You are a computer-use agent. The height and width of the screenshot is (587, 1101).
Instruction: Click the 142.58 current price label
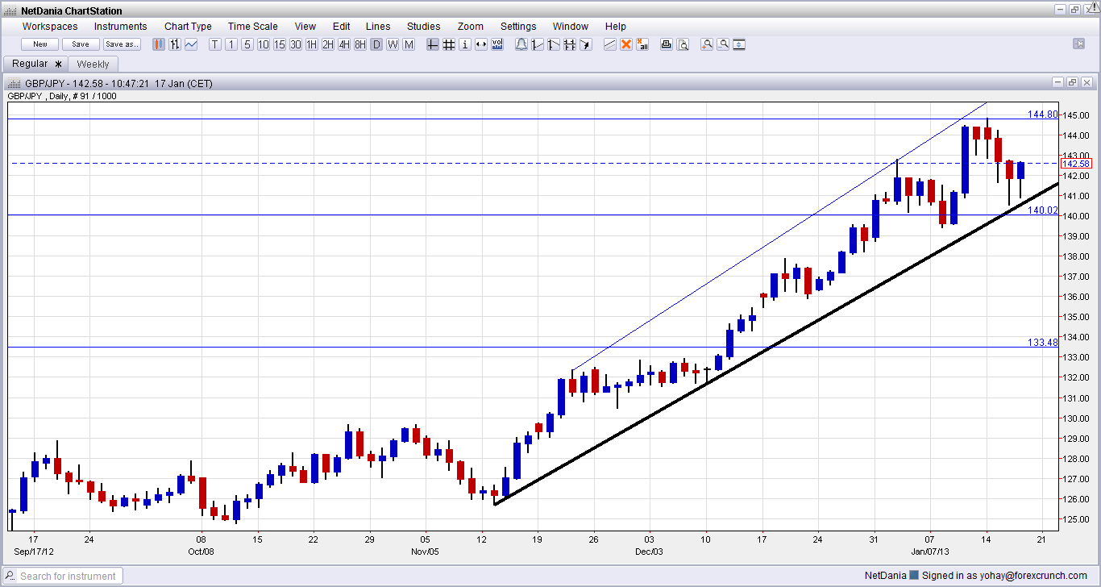click(x=1075, y=164)
